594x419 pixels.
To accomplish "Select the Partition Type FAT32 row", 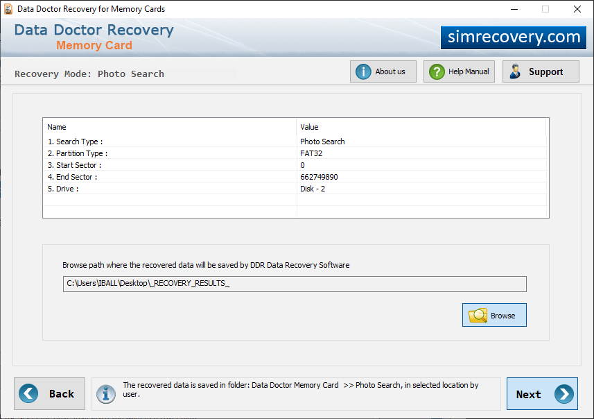I will pyautogui.click(x=295, y=153).
